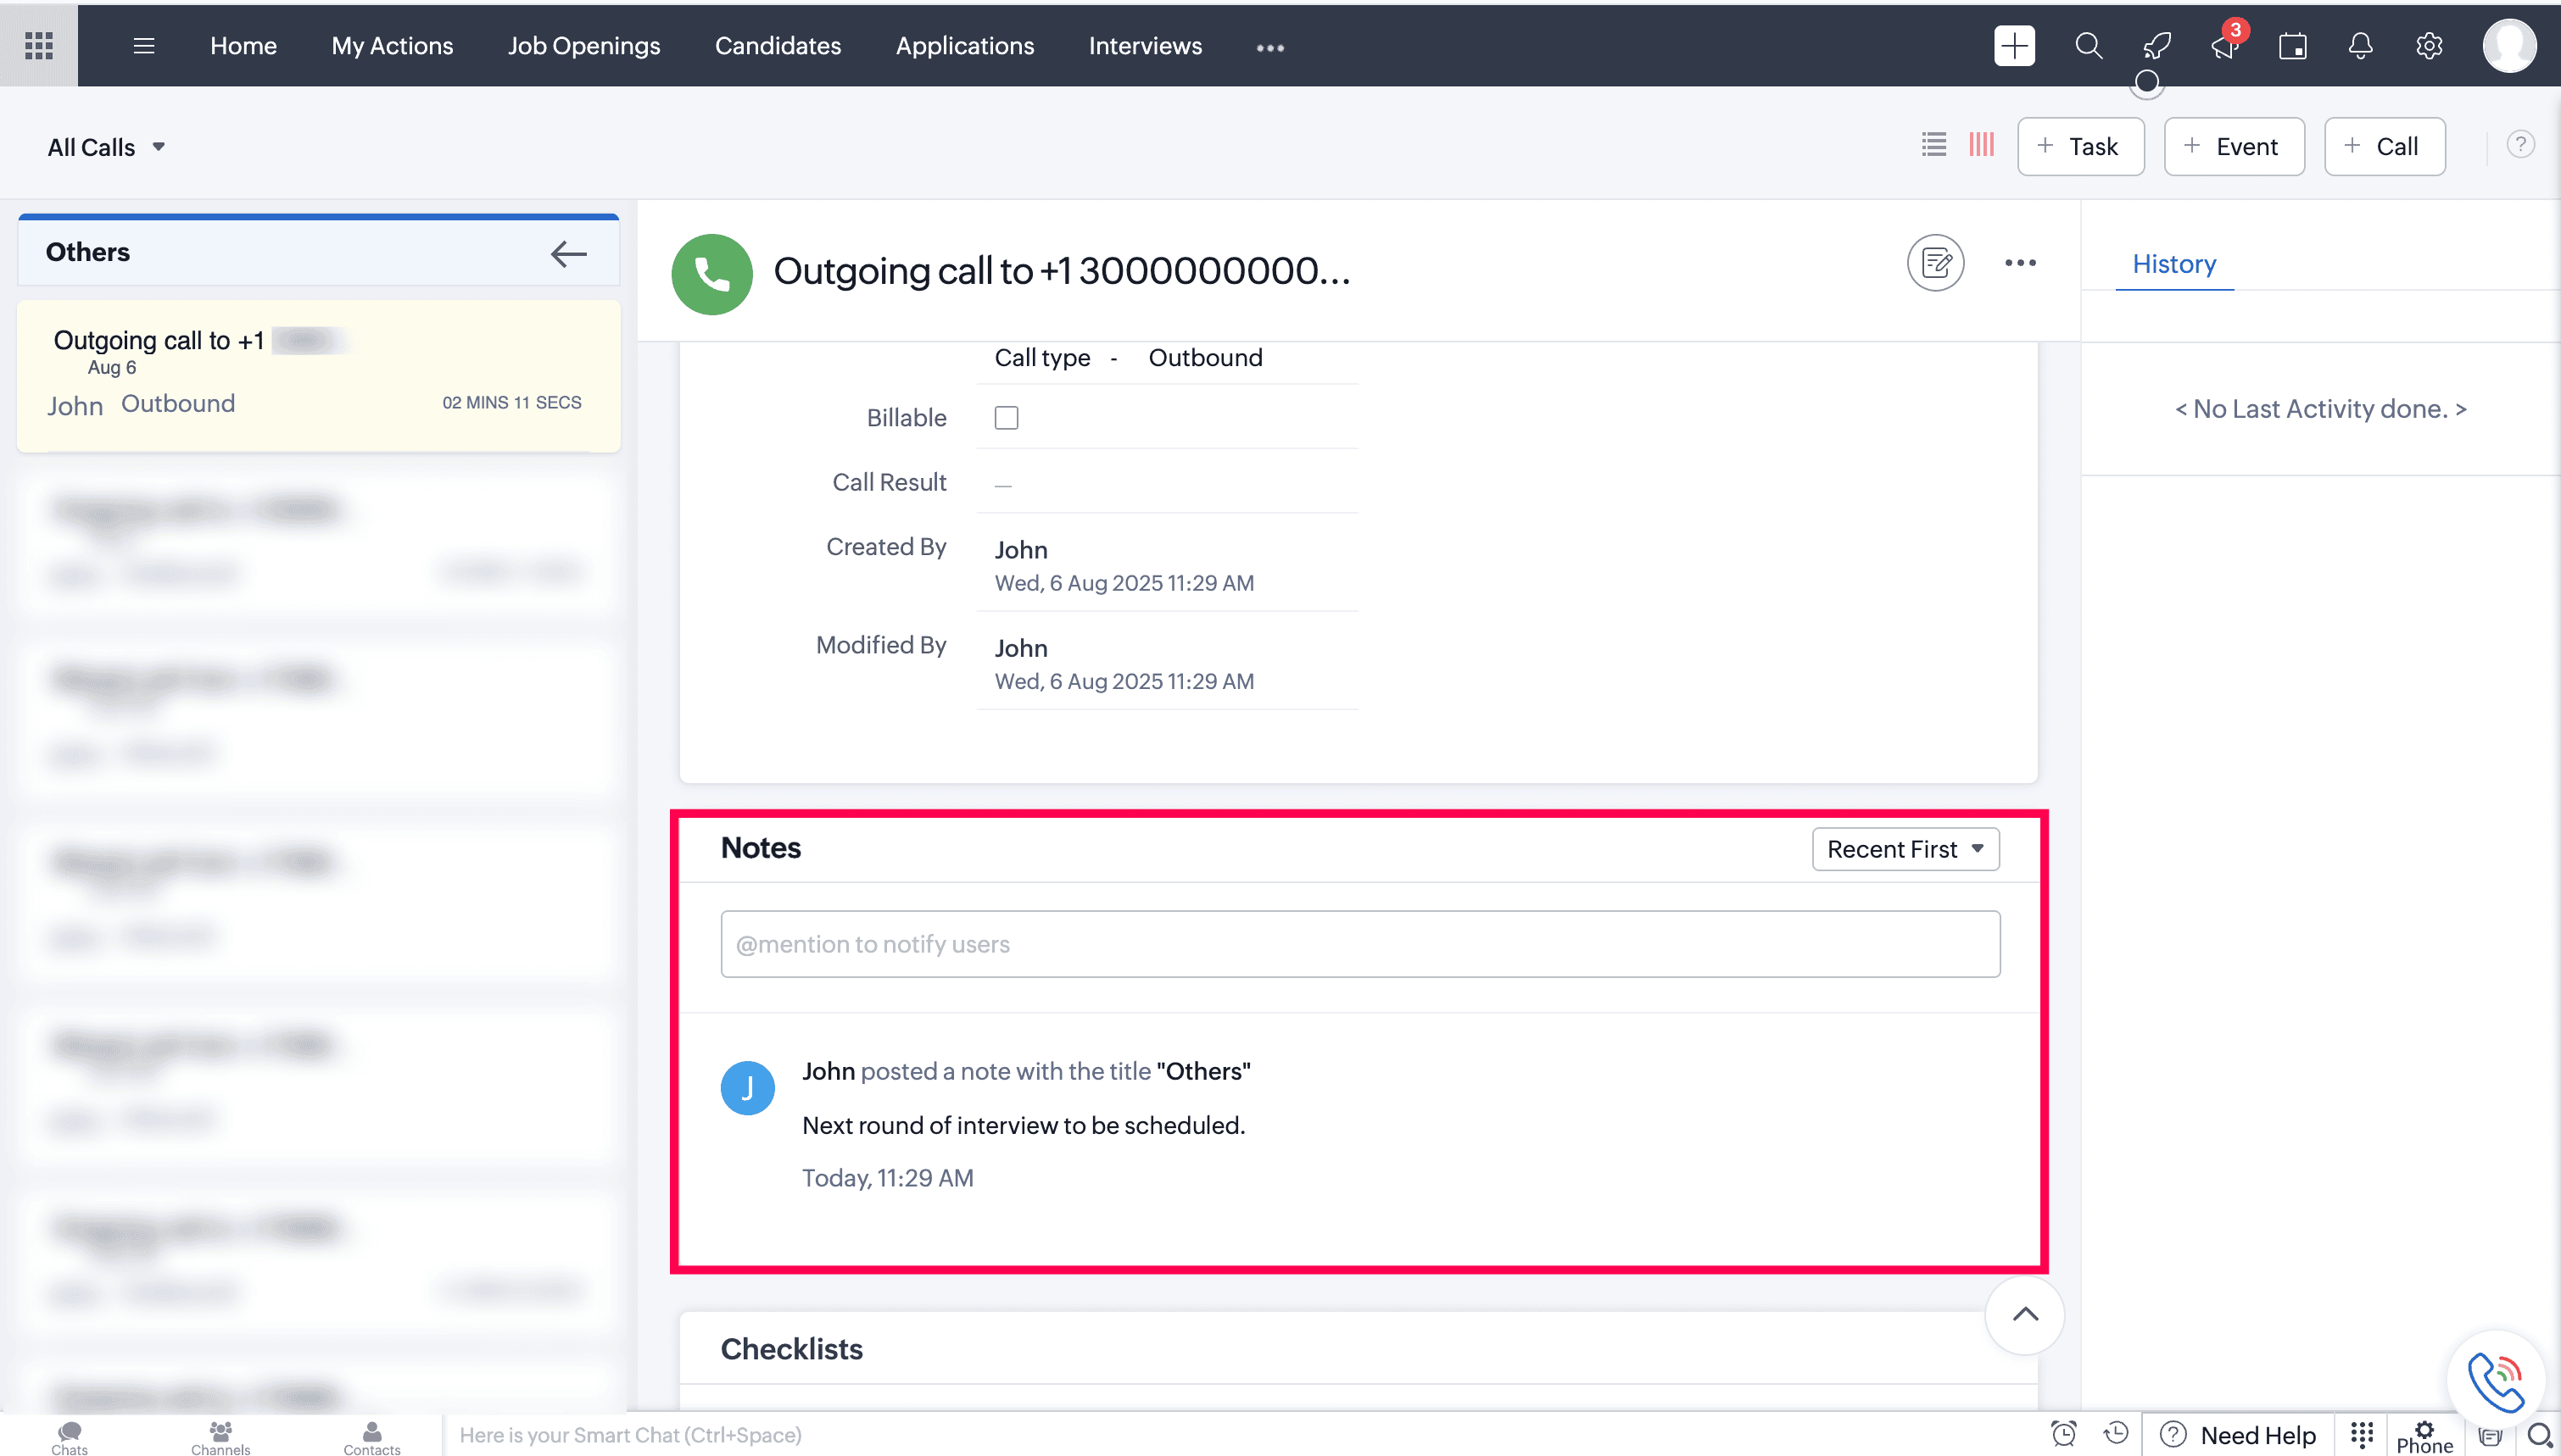The image size is (2561, 1456).
Task: Switch to kanban column view
Action: (x=1981, y=145)
